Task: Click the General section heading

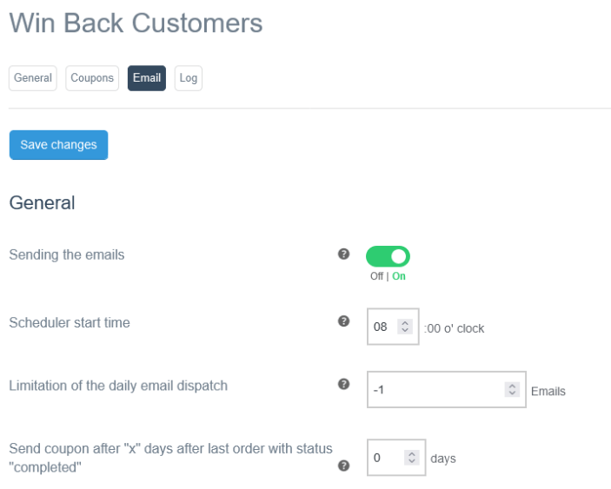Action: coord(42,203)
